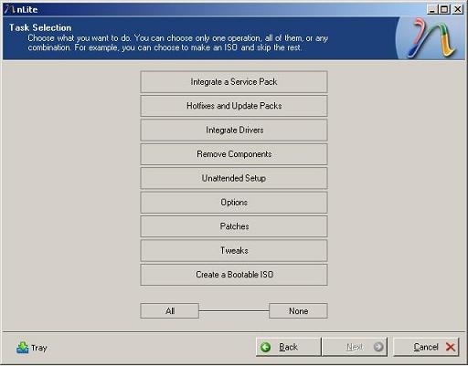Click the grey Next arrow icon
Viewport: 468px width, 366px height.
(378, 347)
